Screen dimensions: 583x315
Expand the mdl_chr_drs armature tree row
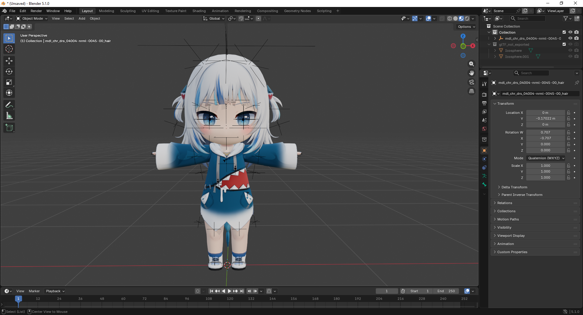point(495,38)
